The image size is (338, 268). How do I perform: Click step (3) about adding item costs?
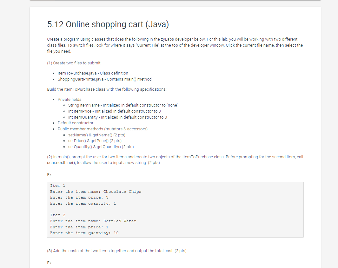(116, 251)
